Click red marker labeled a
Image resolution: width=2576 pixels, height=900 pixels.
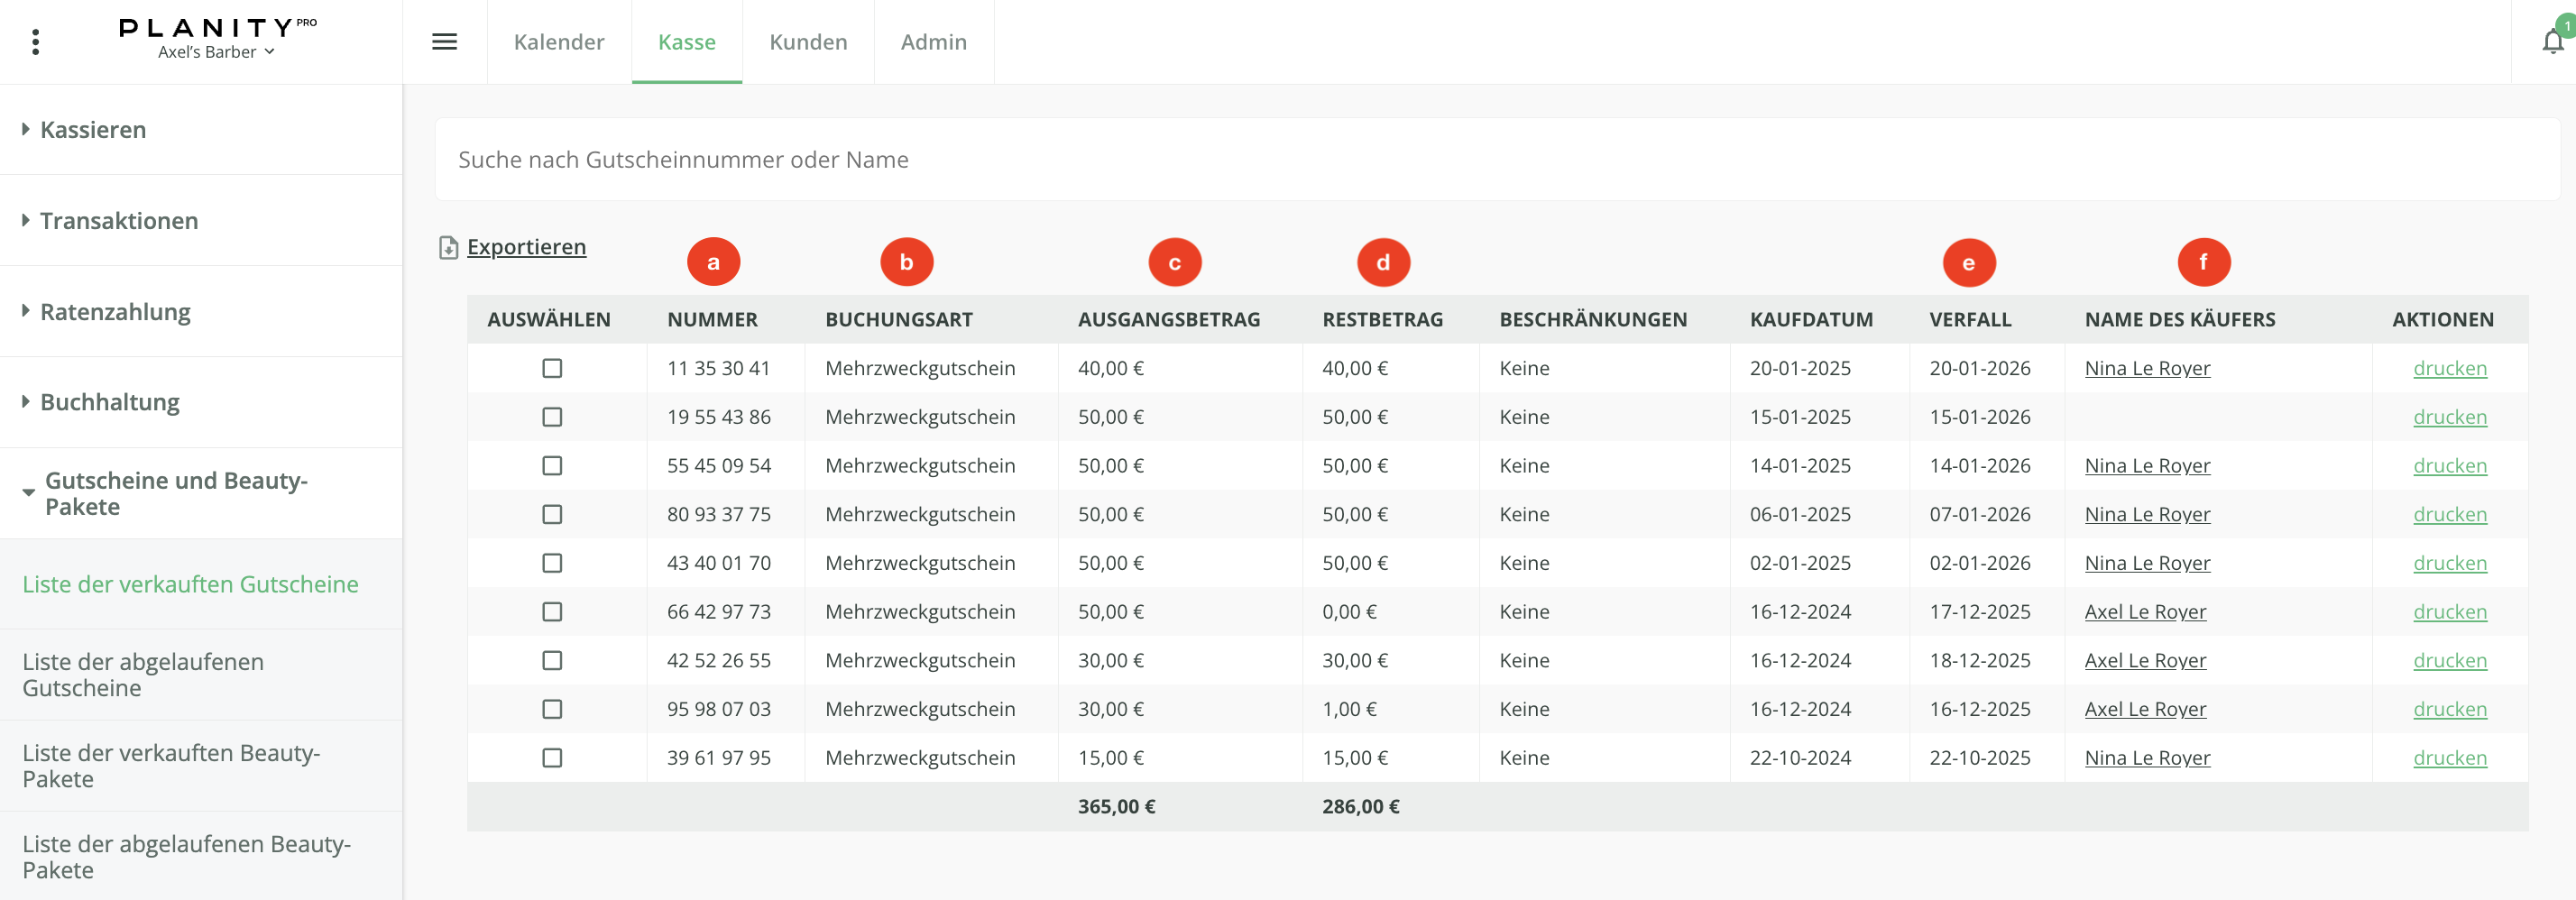713,262
